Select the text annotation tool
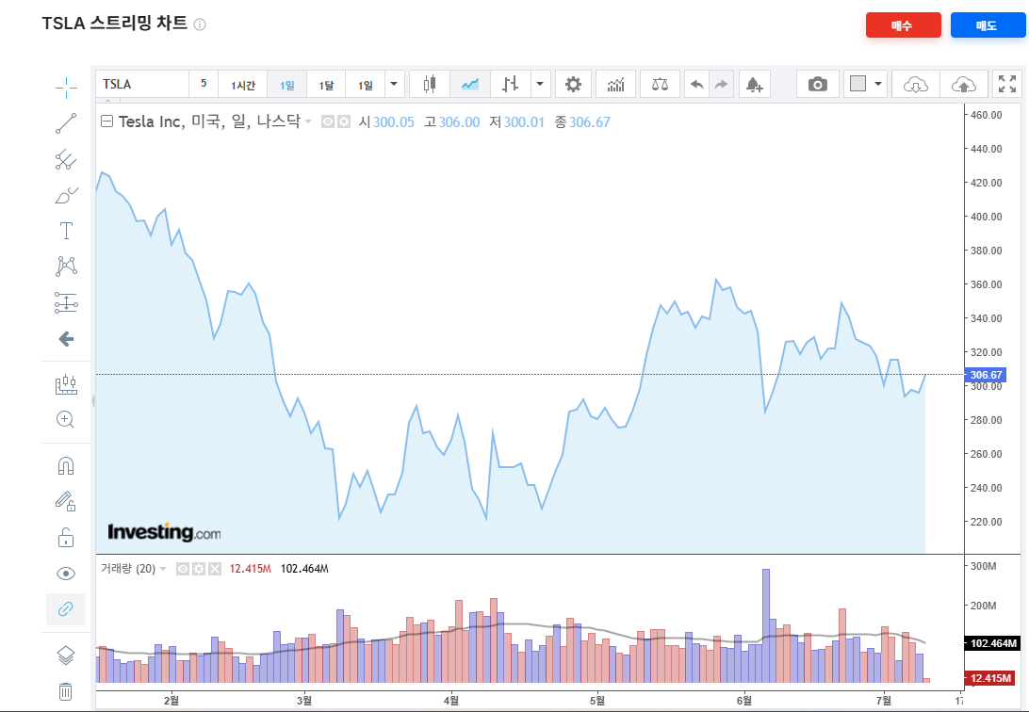This screenshot has width=1029, height=712. [66, 231]
